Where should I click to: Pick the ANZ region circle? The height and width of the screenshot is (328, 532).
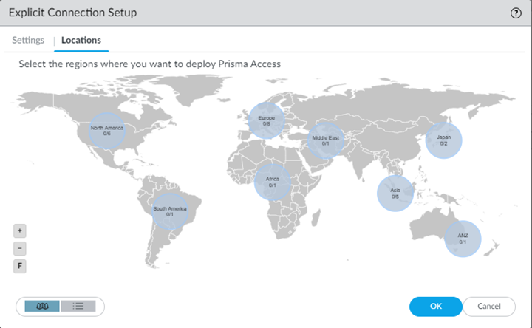click(x=463, y=239)
